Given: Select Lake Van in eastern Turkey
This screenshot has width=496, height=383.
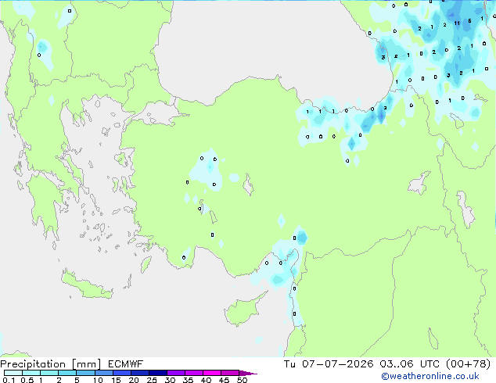Looking at the screenshot, I should coord(419,183).
